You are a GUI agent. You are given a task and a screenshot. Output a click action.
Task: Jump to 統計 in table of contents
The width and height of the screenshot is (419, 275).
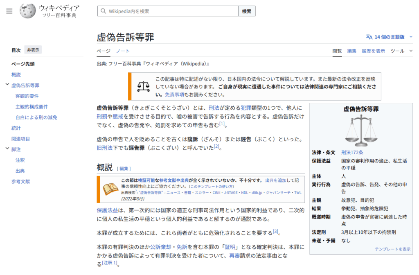[16, 128]
